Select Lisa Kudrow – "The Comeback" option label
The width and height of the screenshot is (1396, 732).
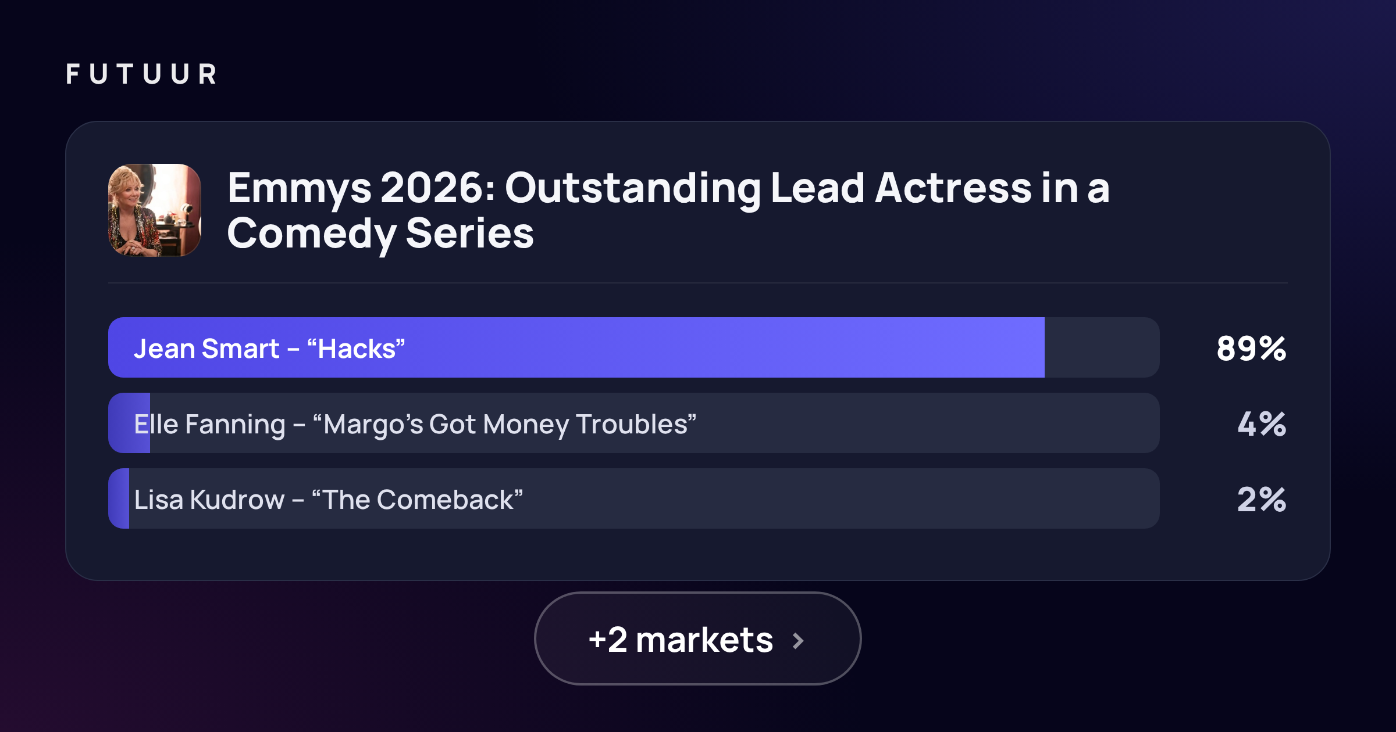329,500
